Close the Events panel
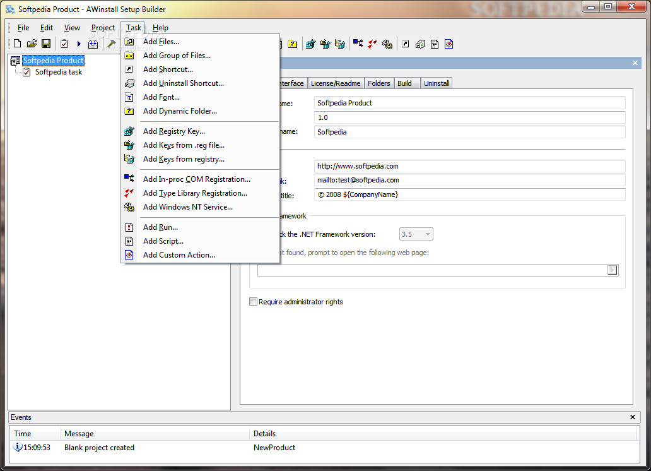 click(x=633, y=417)
